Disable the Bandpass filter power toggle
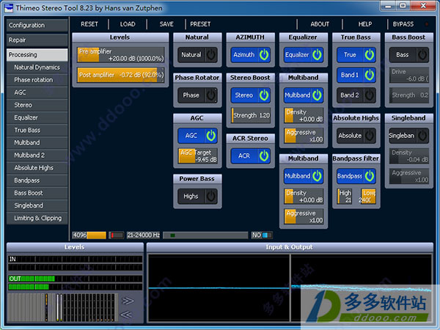 356,176
